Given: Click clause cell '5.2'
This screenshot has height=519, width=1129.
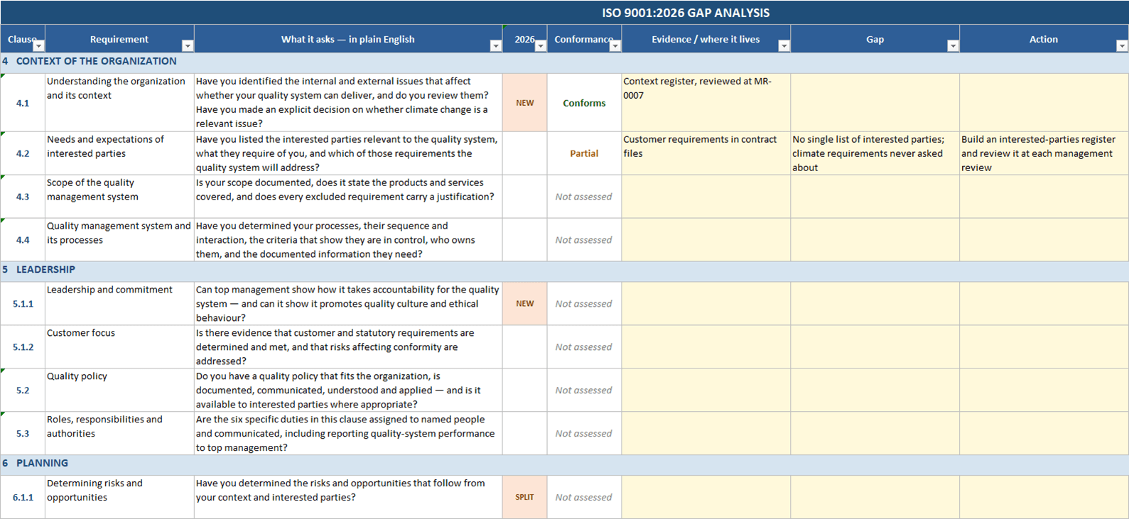Looking at the screenshot, I should point(23,390).
